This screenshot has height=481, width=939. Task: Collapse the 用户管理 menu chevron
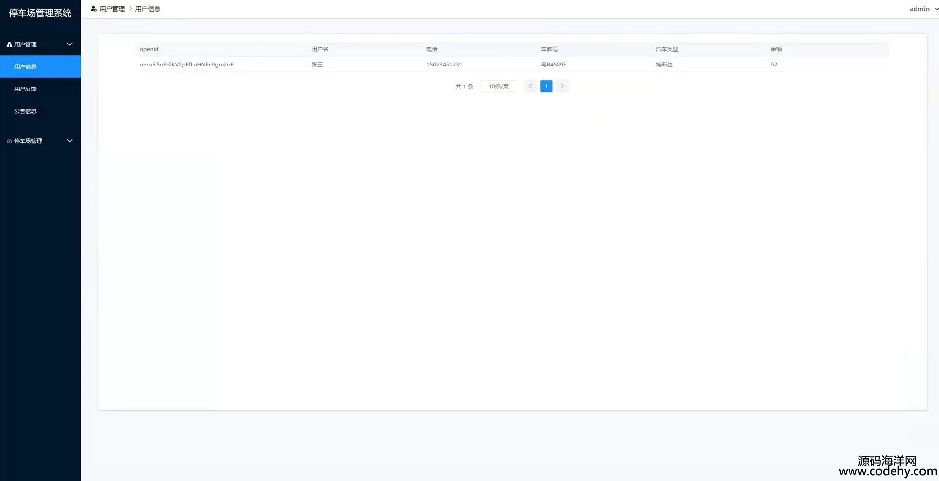pos(70,44)
